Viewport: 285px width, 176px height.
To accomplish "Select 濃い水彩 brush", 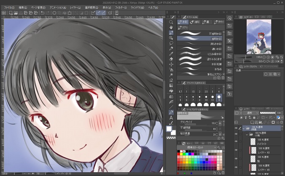I will (x=199, y=49).
